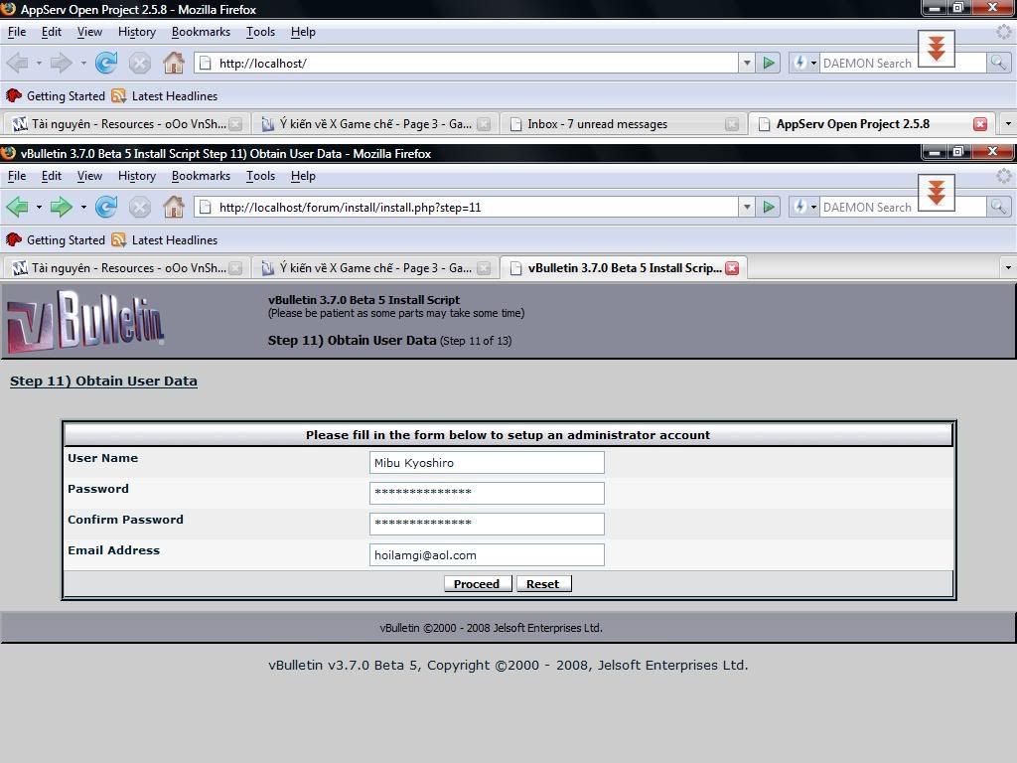This screenshot has height=763, width=1017.
Task: Click the Confirm Password input field
Action: 487,525
